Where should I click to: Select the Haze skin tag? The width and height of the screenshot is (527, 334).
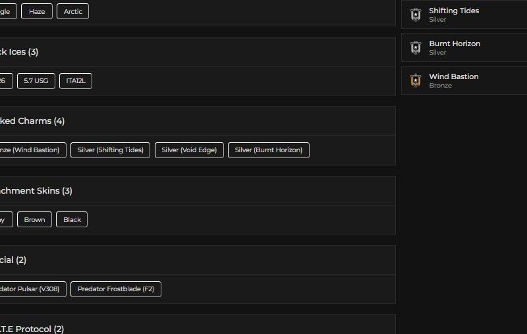[x=37, y=11]
